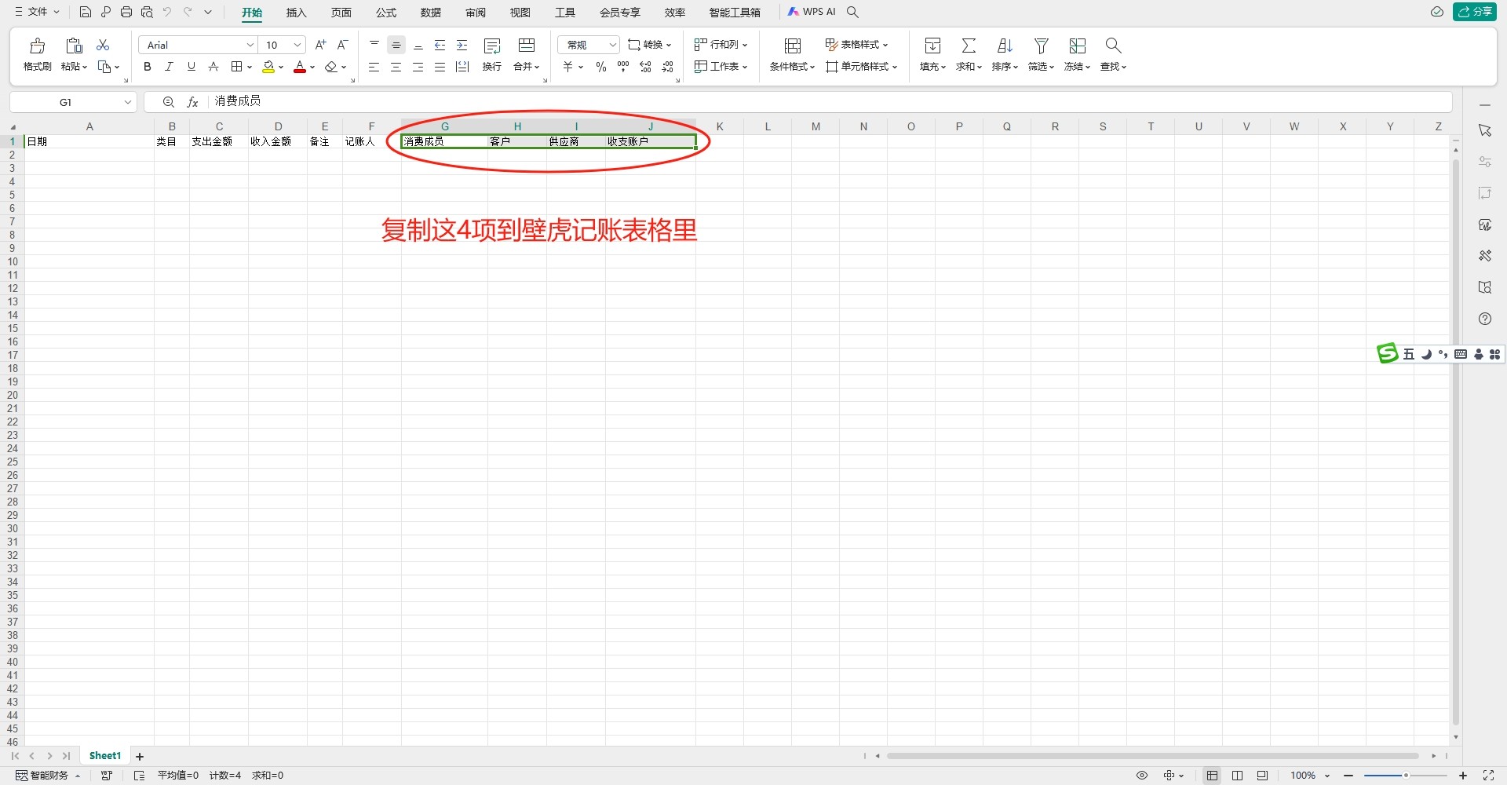Viewport: 1507px width, 785px height.
Task: Click the Sum (求和) sigma icon
Action: (969, 46)
